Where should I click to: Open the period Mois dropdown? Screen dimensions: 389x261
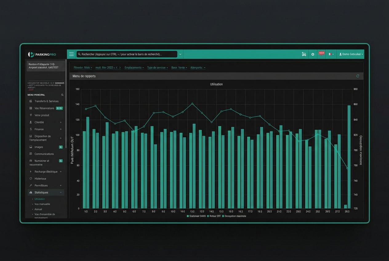coord(83,67)
